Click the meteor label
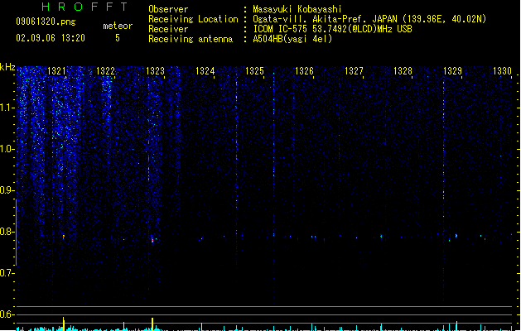The height and width of the screenshot is (331, 521). tap(118, 26)
